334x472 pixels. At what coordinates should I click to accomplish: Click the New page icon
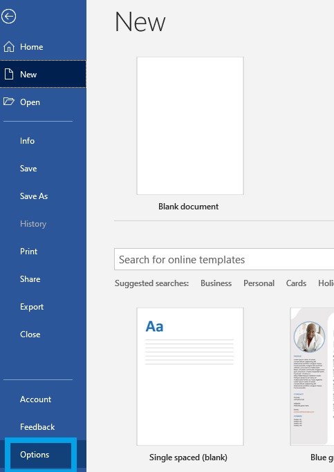(x=9, y=74)
